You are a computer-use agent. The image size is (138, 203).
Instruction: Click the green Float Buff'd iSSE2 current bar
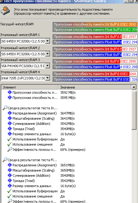[95, 30]
